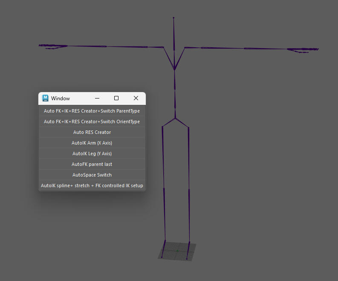338x281 pixels.
Task: Pick the hand joints at far left
Action: click(x=53, y=46)
